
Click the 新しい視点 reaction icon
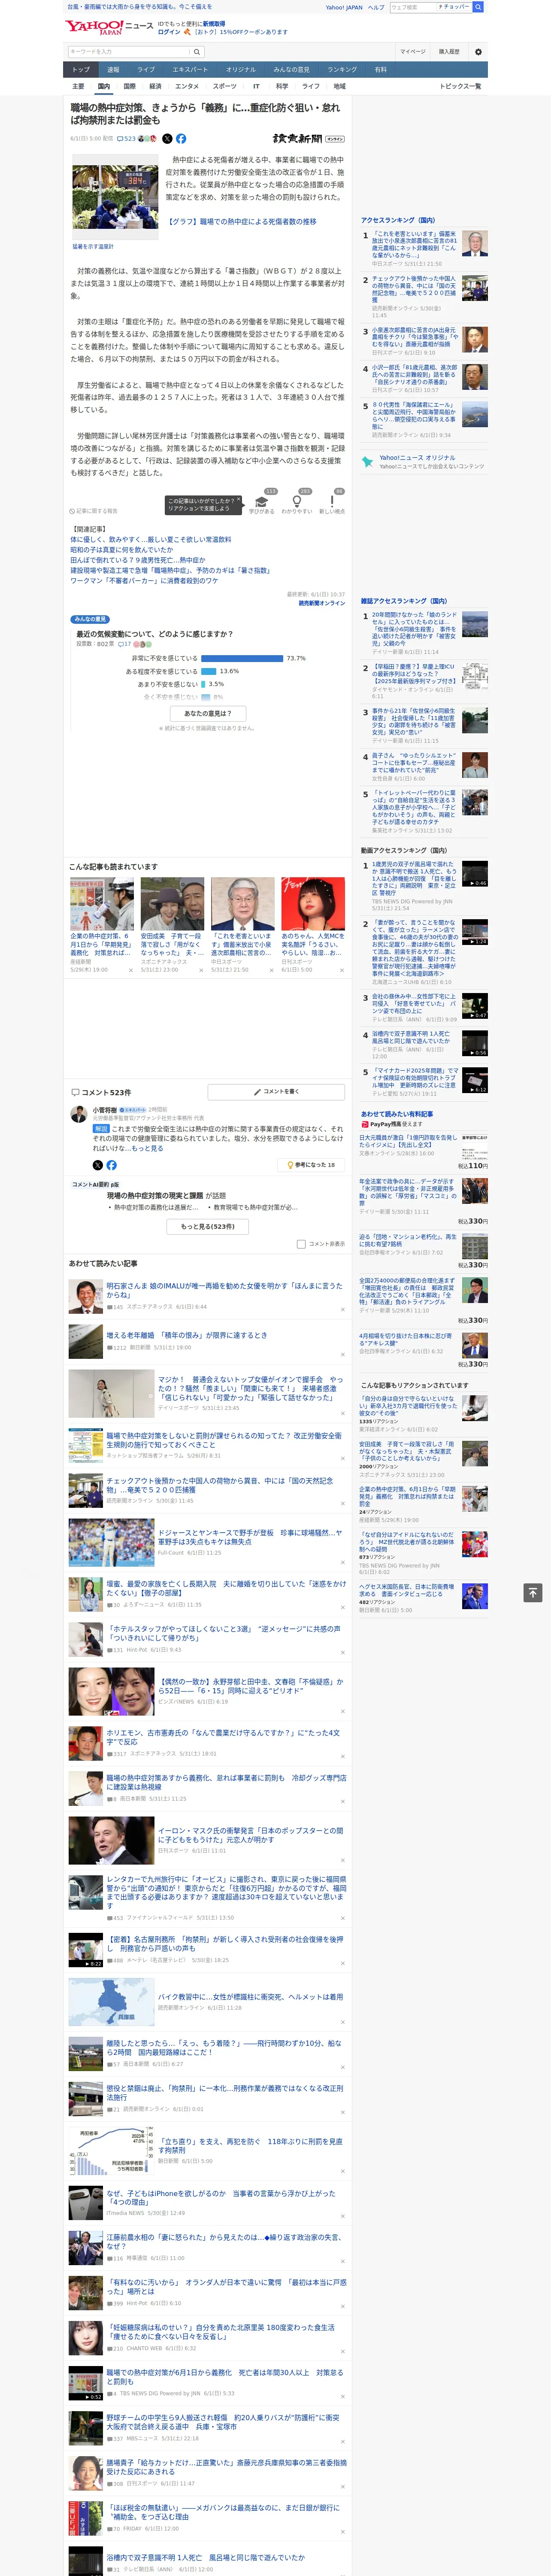332,502
